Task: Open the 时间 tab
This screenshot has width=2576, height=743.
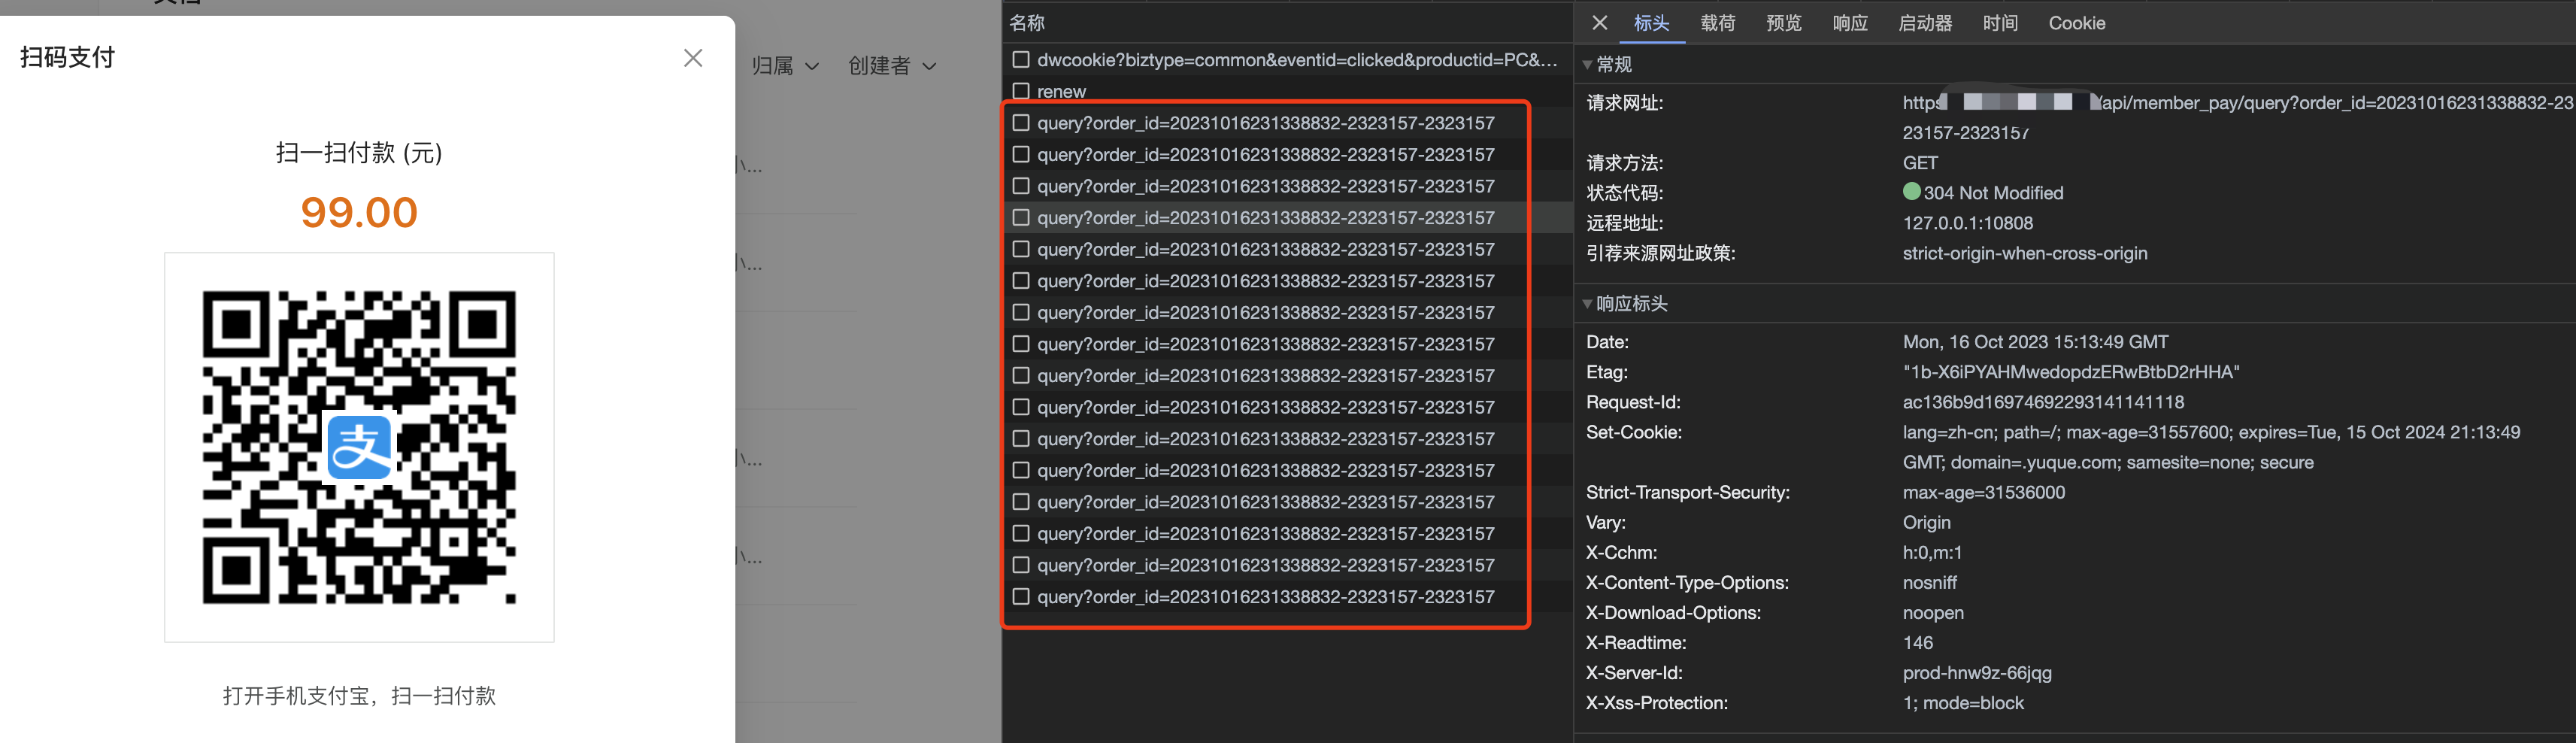Action: (x=2000, y=23)
